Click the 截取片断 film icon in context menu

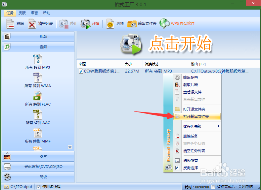coord(177,85)
